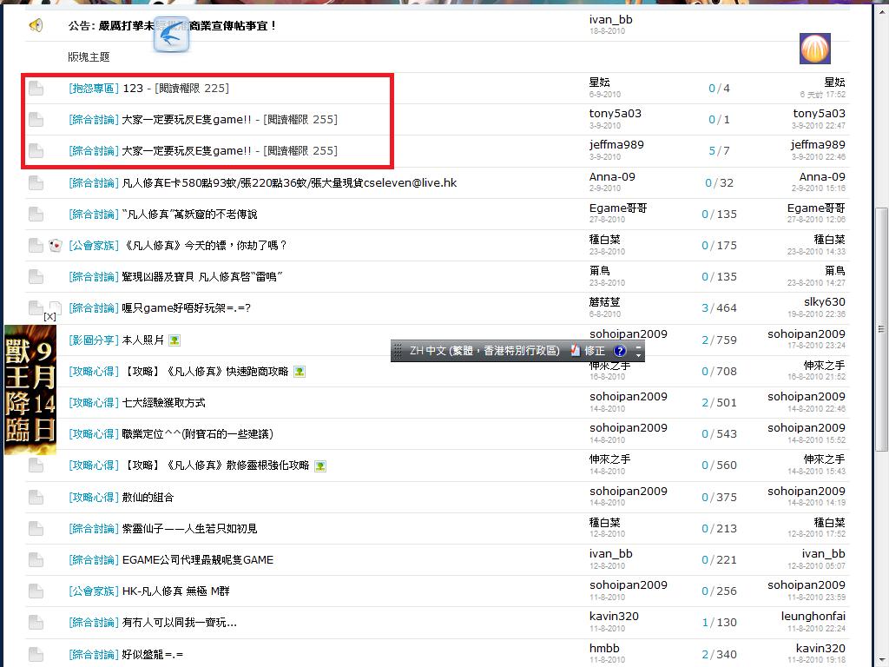The width and height of the screenshot is (889, 667).
Task: Click the 獸王降臨 advertisement banner
Action: click(x=30, y=391)
